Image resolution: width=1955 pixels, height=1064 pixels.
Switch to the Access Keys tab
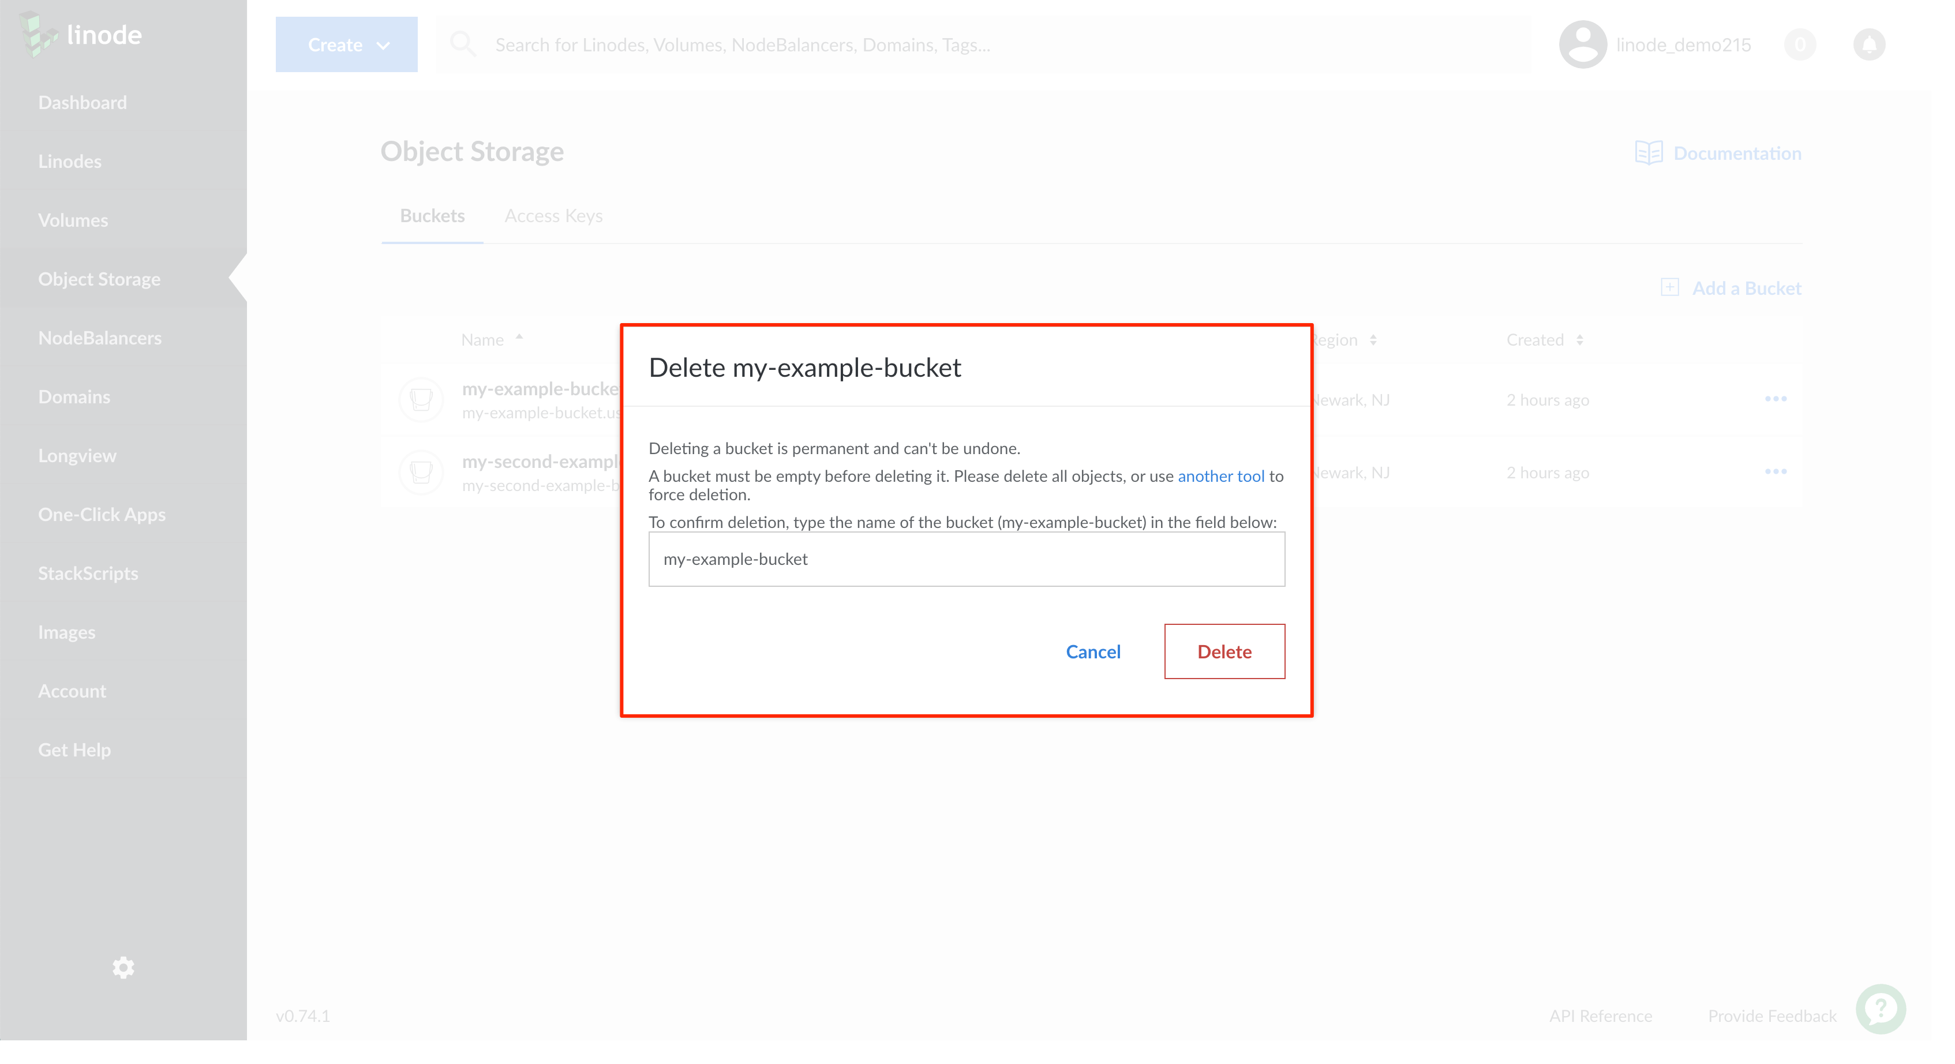552,215
